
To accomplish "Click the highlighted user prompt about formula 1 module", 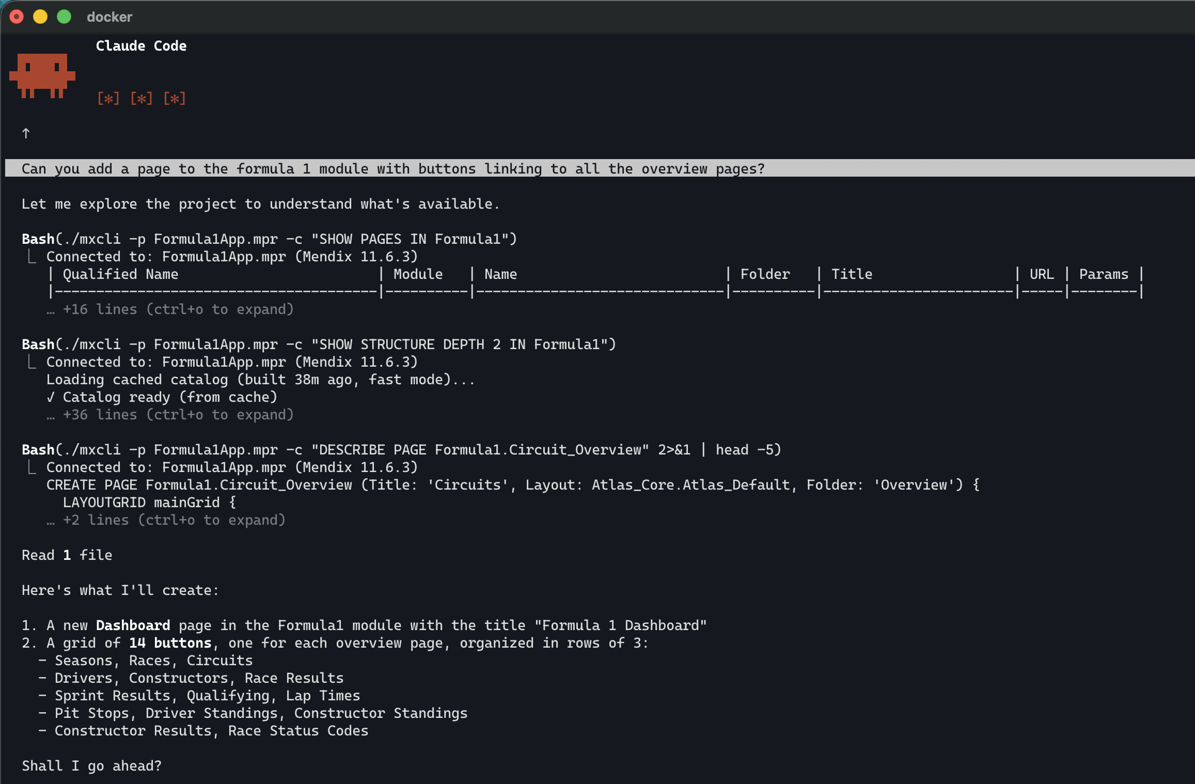I will (600, 168).
